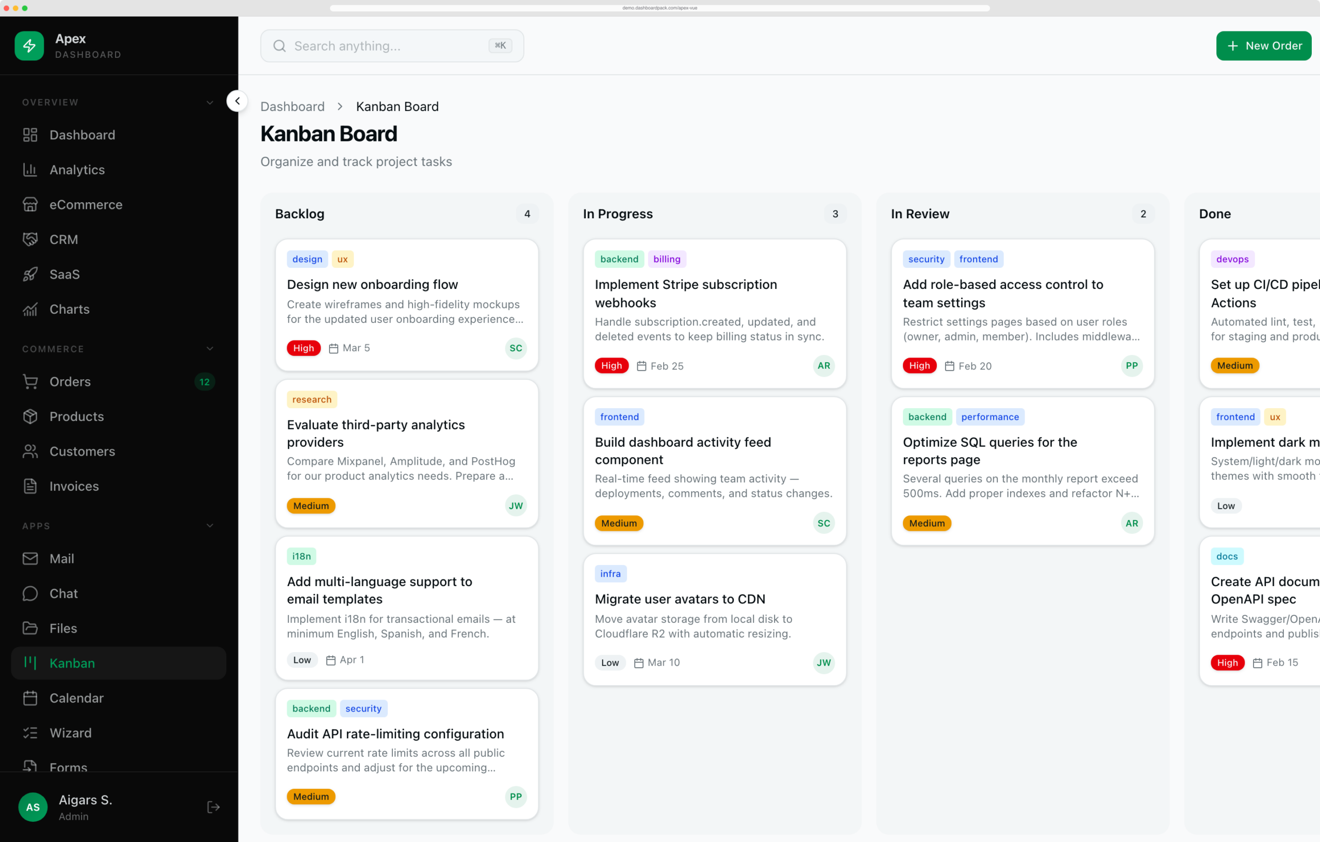1320x842 pixels.
Task: Click the New Order button
Action: tap(1263, 46)
